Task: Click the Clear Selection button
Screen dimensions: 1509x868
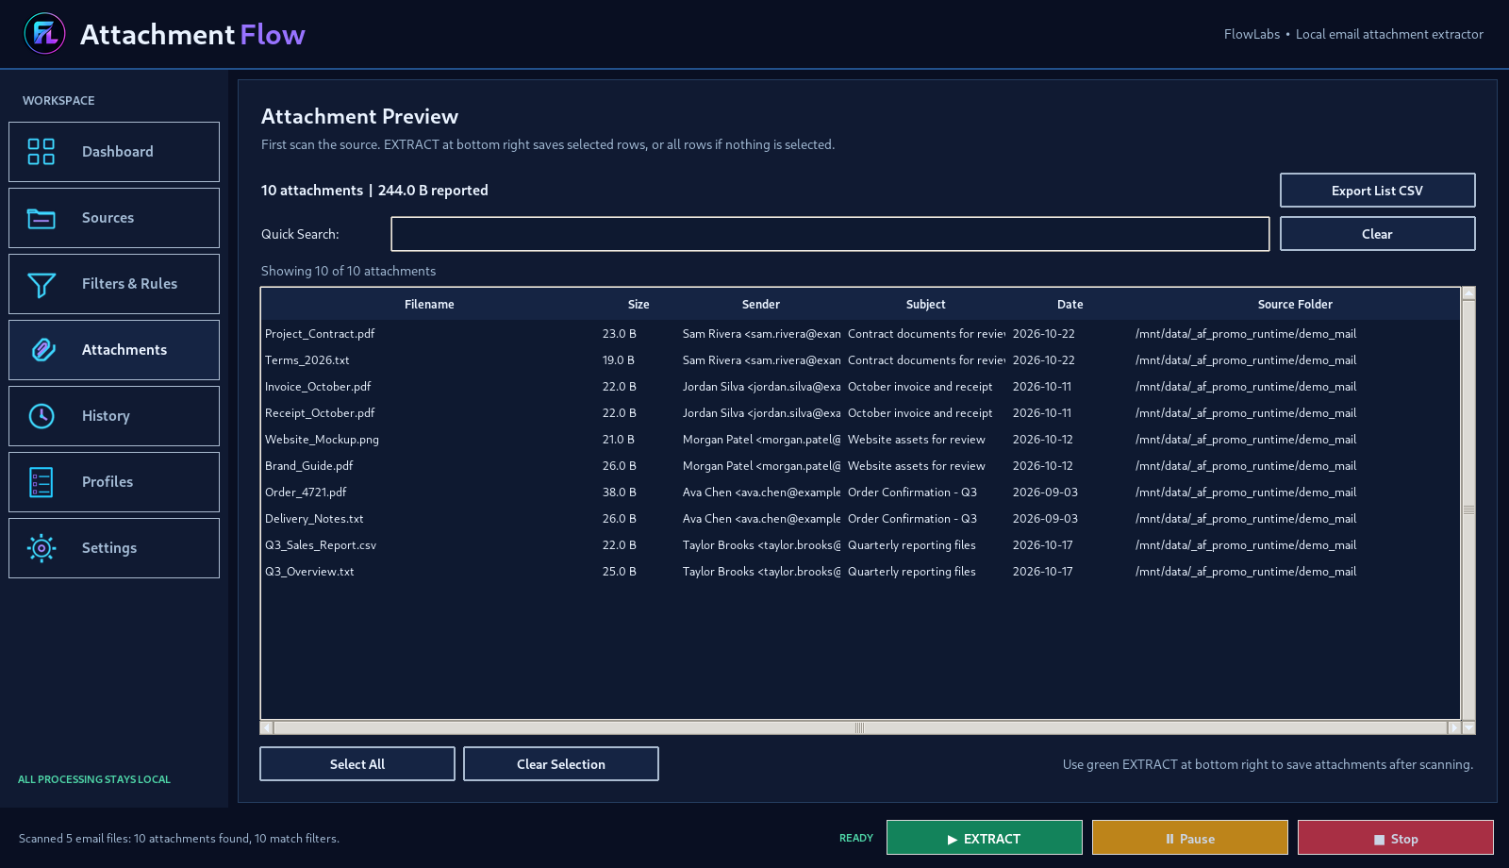Action: (x=561, y=764)
